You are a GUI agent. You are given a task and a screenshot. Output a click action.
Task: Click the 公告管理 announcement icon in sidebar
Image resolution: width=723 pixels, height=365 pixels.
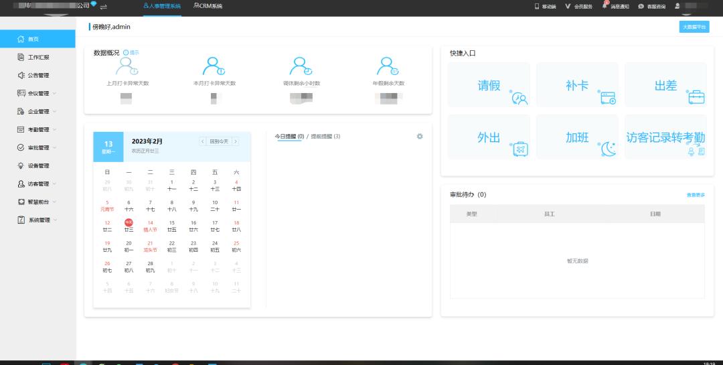tap(21, 76)
